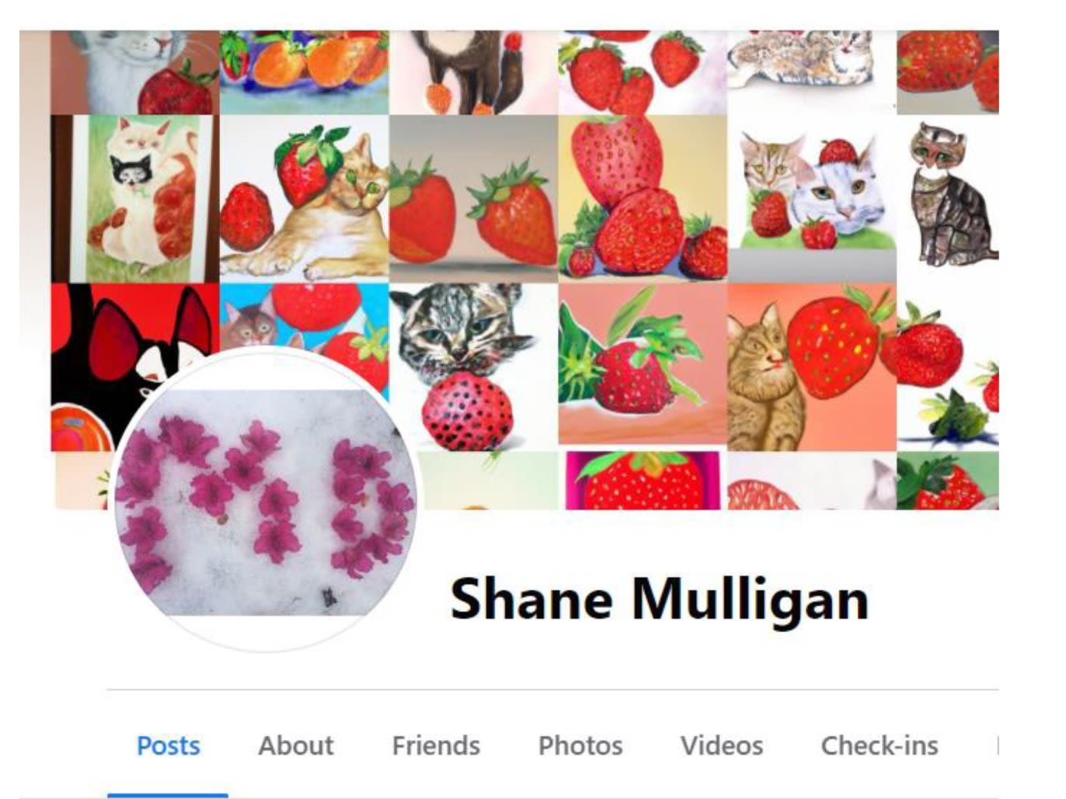Screen dimensions: 1066x799
Task: Select the Videos tab
Action: (x=722, y=745)
